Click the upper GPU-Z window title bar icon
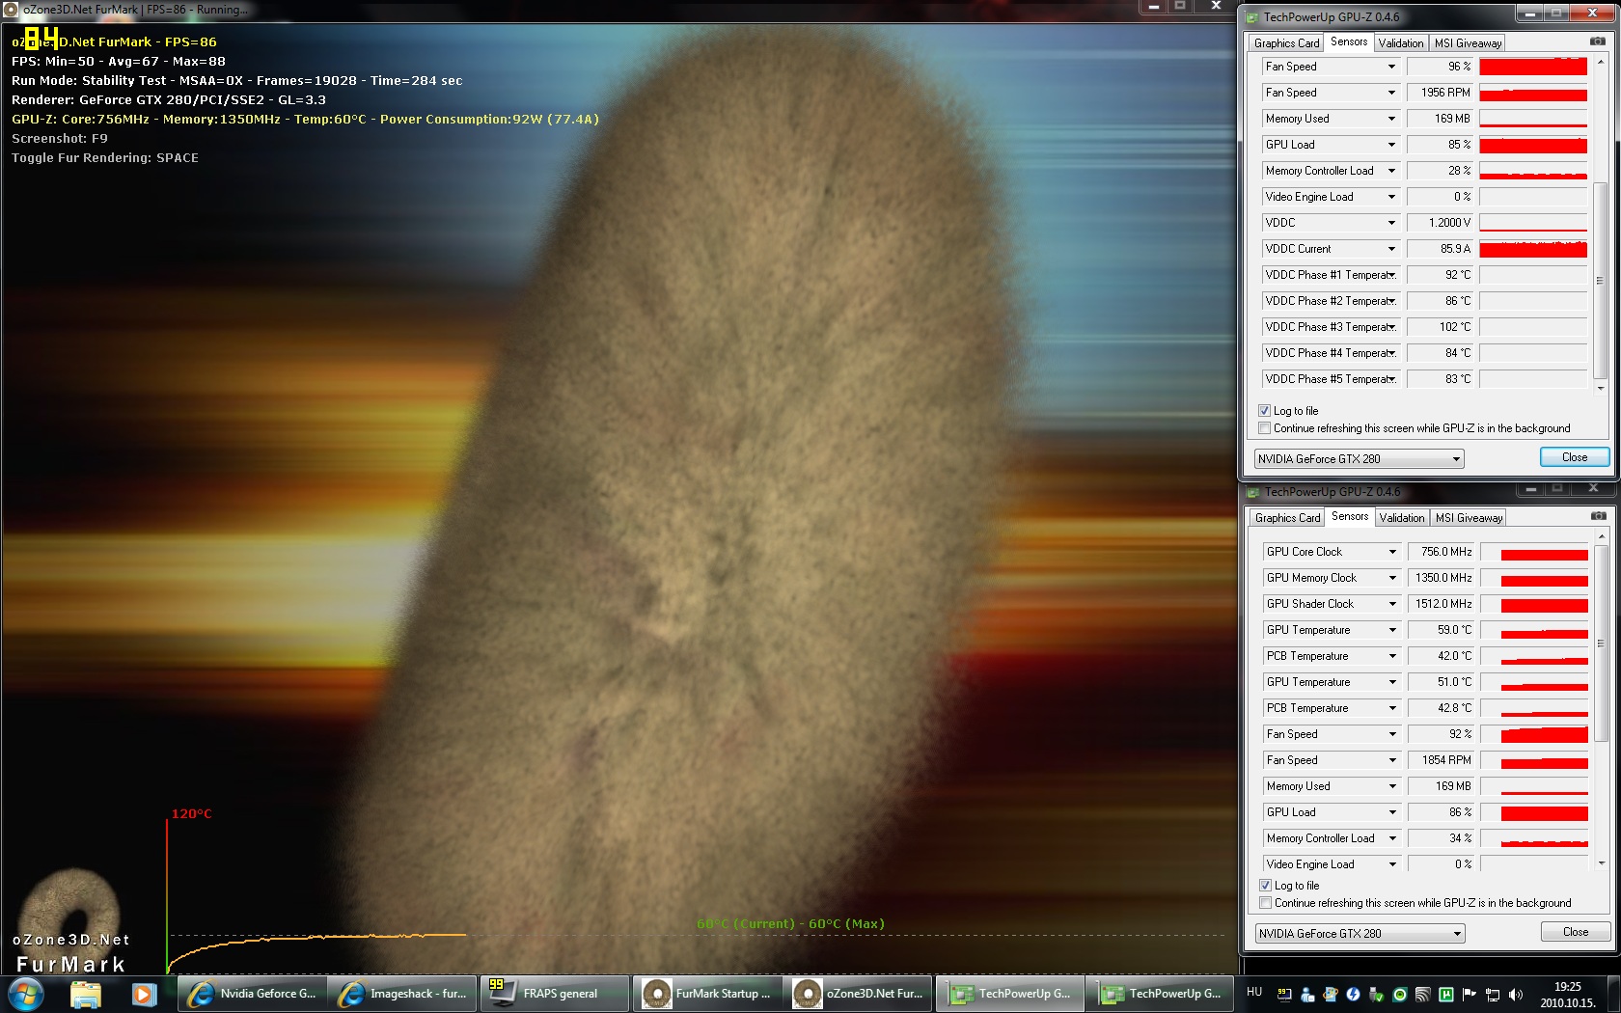This screenshot has height=1013, width=1621. [x=1252, y=17]
